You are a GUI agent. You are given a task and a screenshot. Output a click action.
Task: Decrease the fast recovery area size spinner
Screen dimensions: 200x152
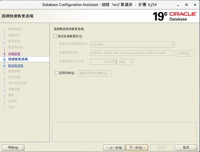(115, 63)
